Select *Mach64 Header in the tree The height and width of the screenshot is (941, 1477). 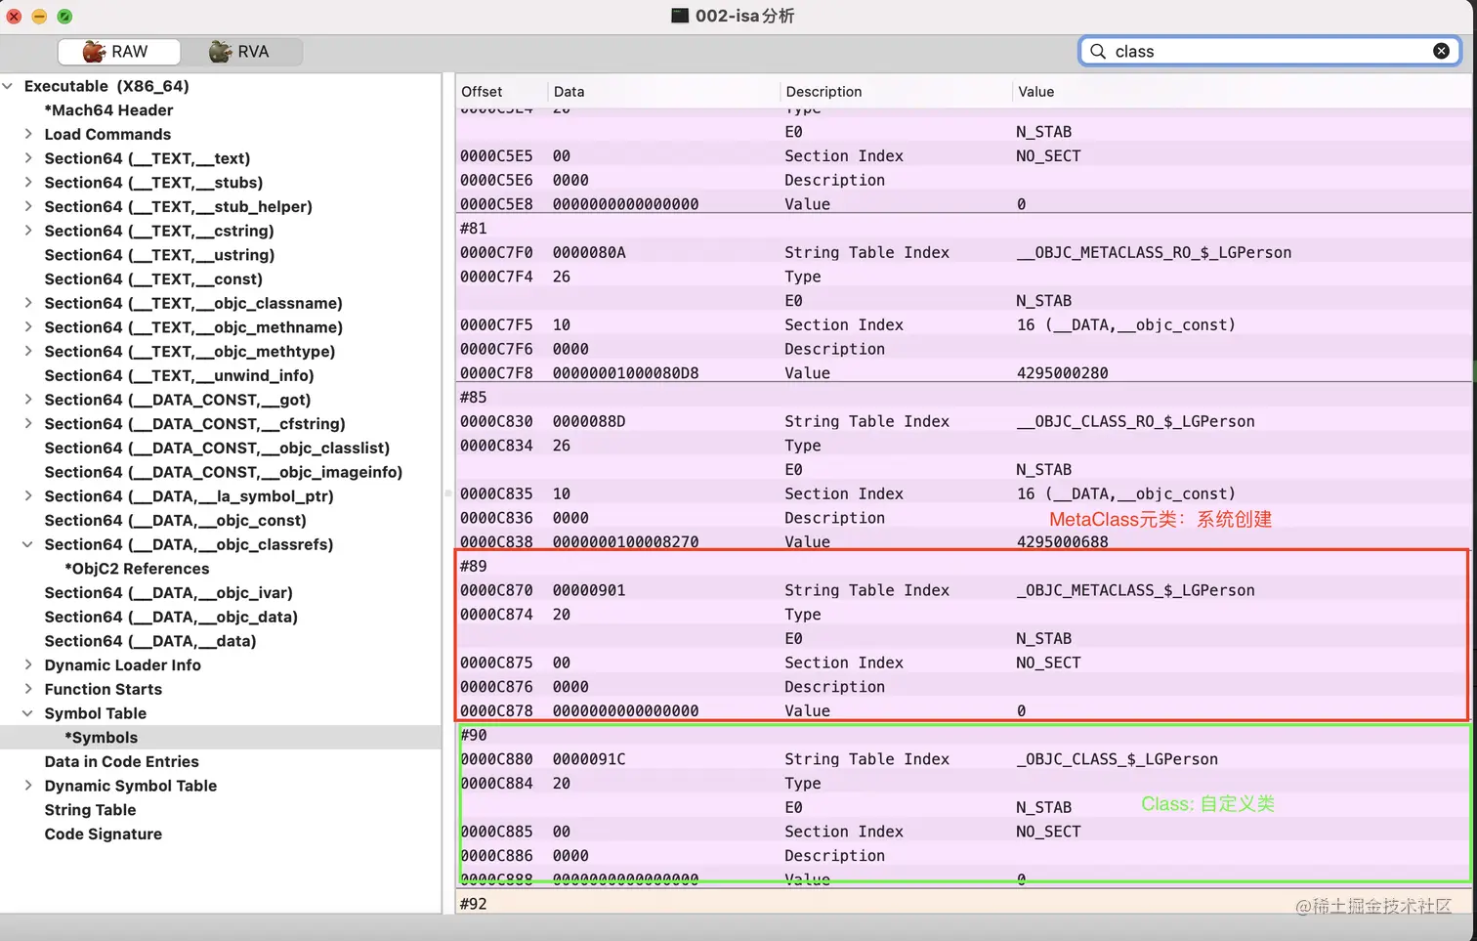[108, 110]
